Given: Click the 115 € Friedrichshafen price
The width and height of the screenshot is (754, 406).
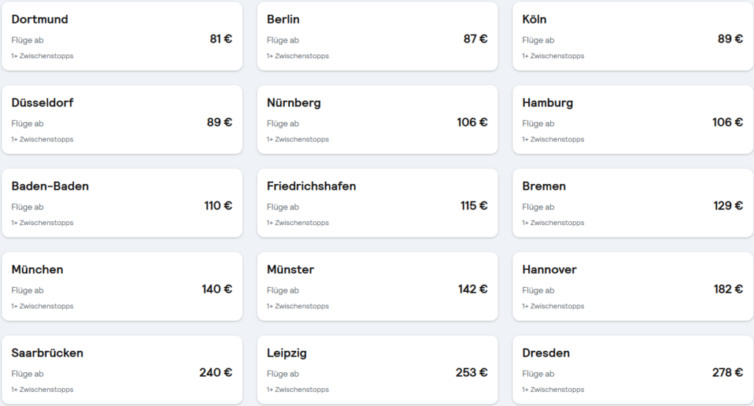Looking at the screenshot, I should click(x=474, y=206).
